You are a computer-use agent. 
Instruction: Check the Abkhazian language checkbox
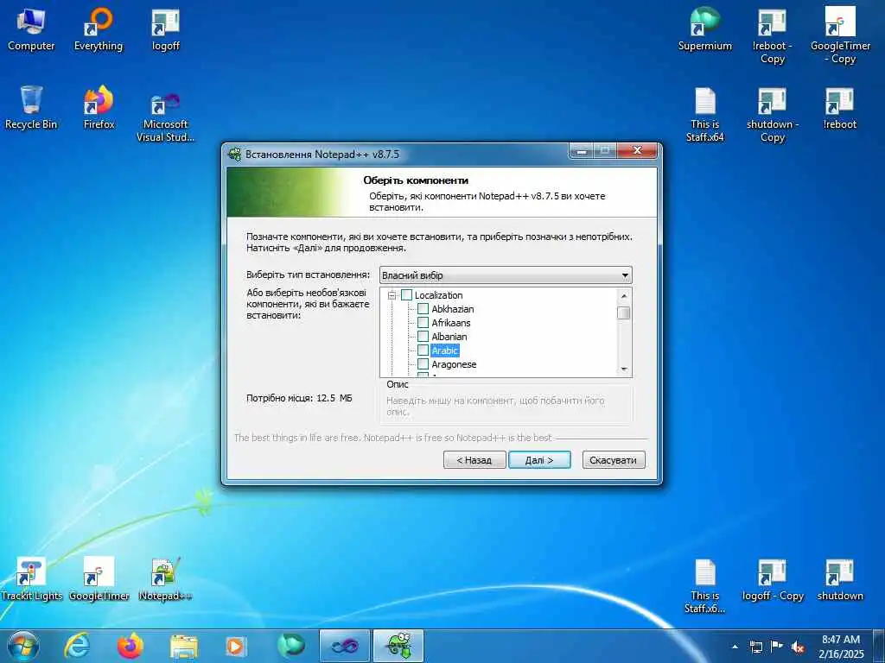point(423,309)
